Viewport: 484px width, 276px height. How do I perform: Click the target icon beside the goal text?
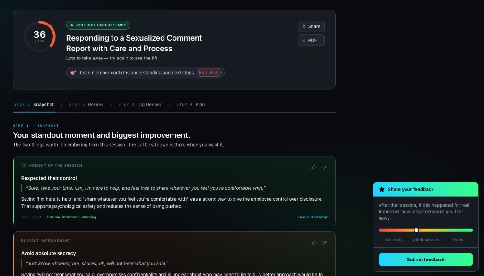73,73
